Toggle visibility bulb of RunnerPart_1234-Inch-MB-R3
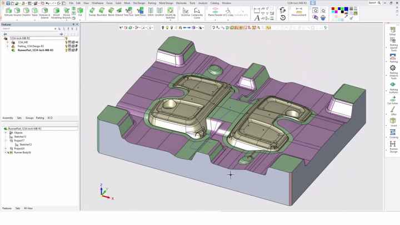The width and height of the screenshot is (400, 225). [66, 50]
